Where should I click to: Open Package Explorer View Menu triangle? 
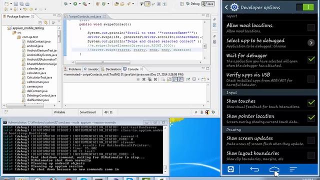point(59,22)
